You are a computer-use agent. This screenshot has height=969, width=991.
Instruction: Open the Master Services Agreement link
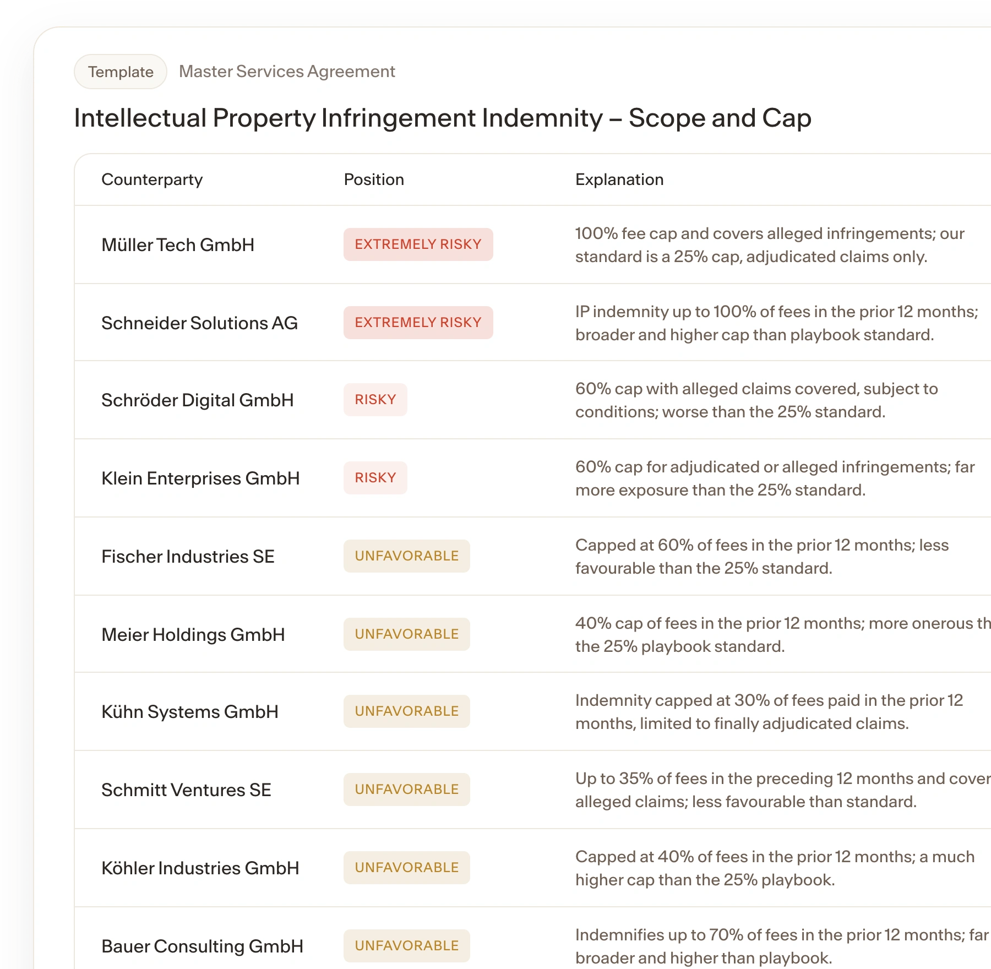287,72
